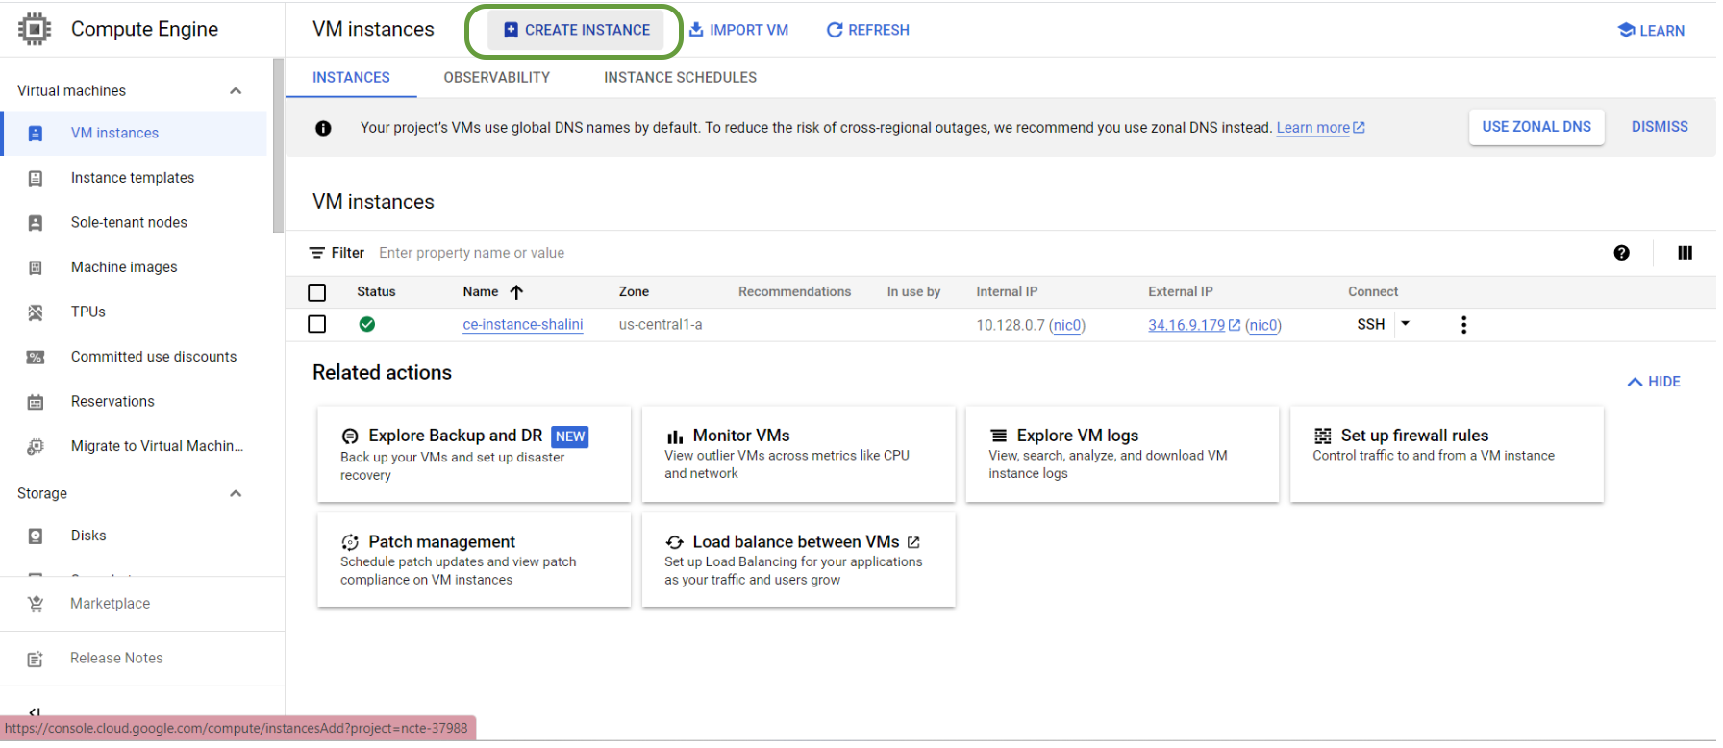Open Disks under Storage

[88, 536]
